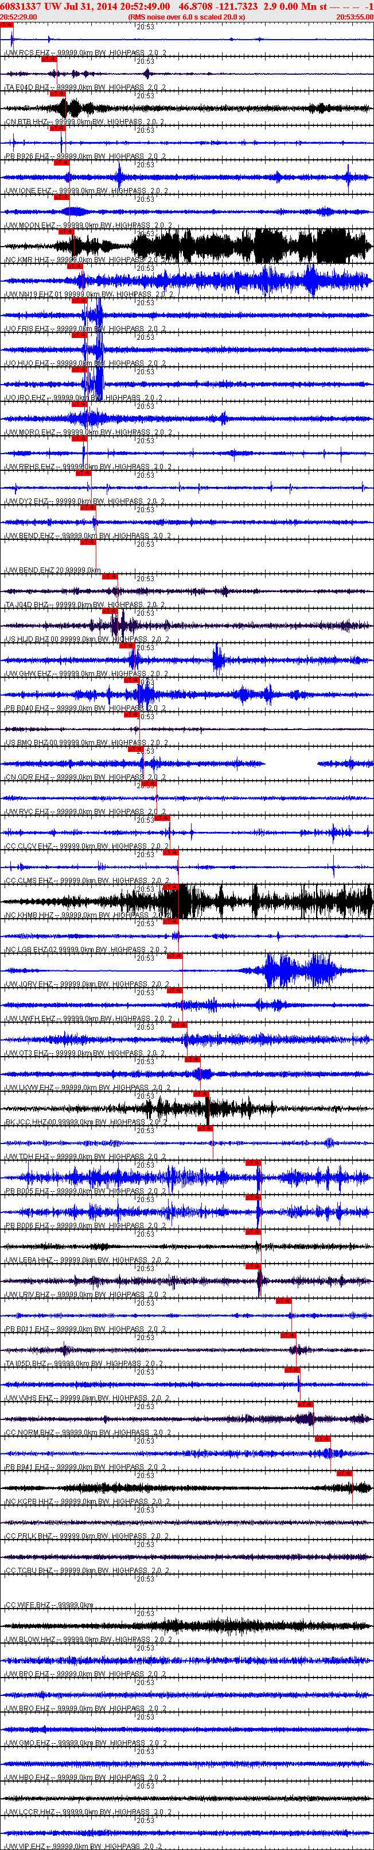Click the red arrival marker on NC.KHMB
This screenshot has width=374, height=1850.
[x=170, y=887]
